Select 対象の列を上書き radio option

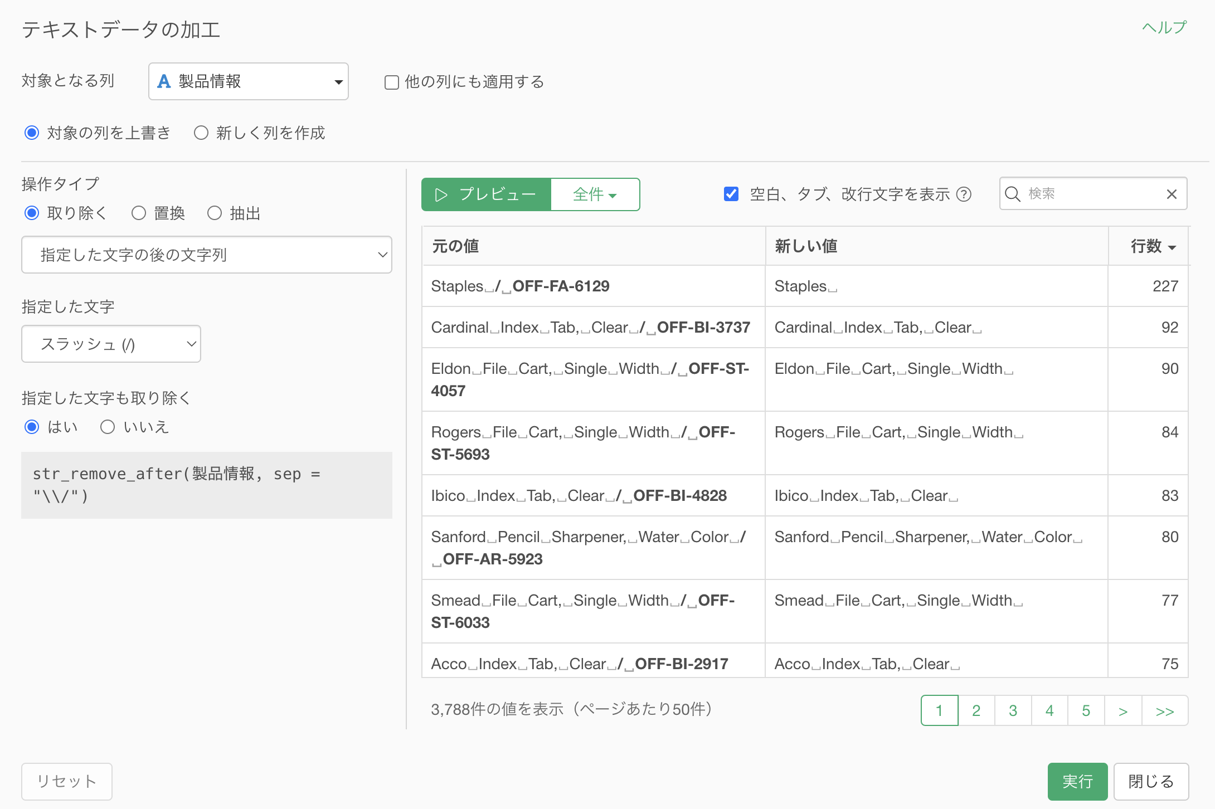point(32,133)
